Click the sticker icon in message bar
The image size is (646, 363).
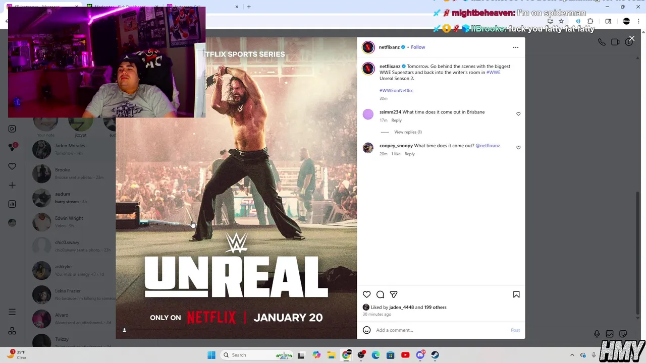[x=623, y=334]
